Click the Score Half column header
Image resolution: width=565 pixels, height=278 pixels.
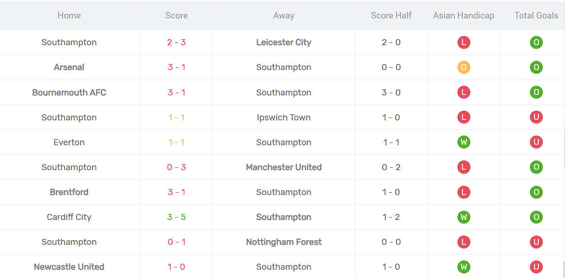[x=391, y=15]
